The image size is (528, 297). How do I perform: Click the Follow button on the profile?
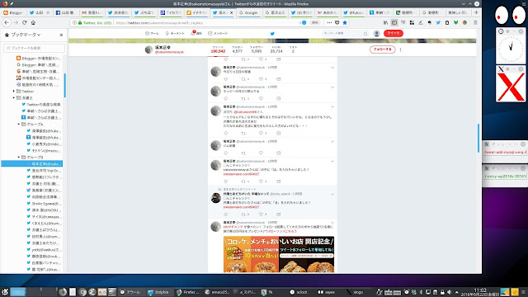coord(382,49)
